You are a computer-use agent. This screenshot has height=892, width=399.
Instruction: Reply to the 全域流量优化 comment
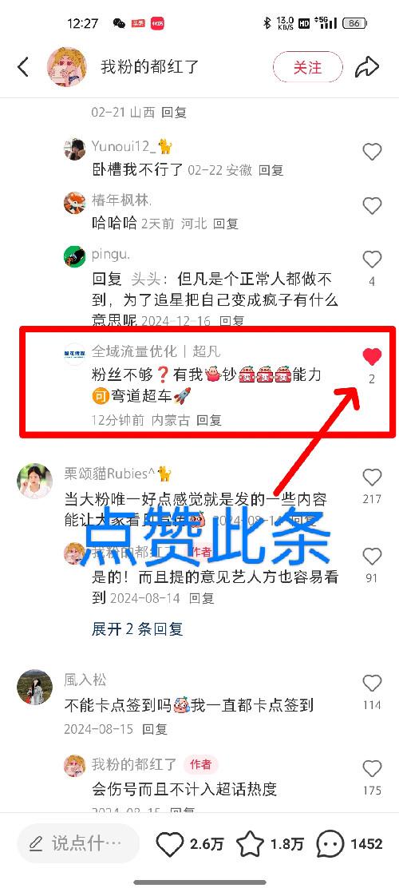[208, 420]
